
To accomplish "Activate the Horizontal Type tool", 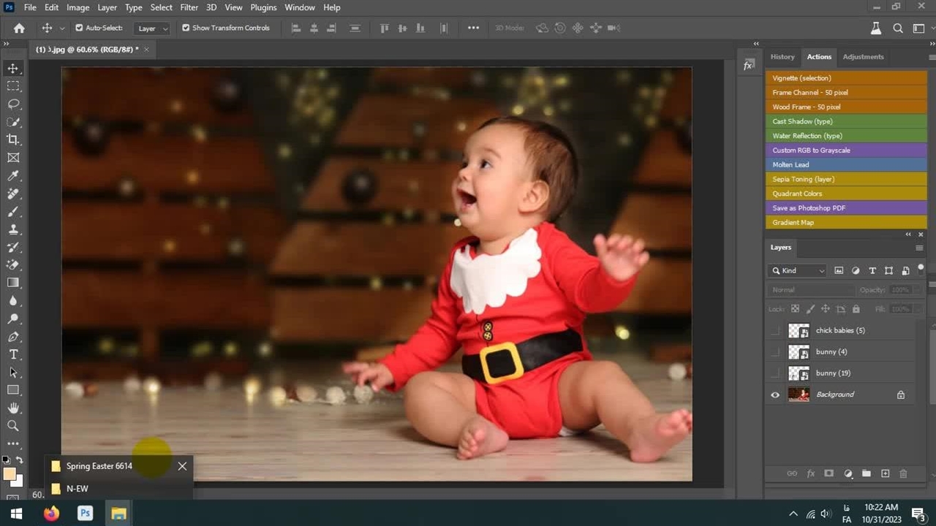I will point(13,354).
